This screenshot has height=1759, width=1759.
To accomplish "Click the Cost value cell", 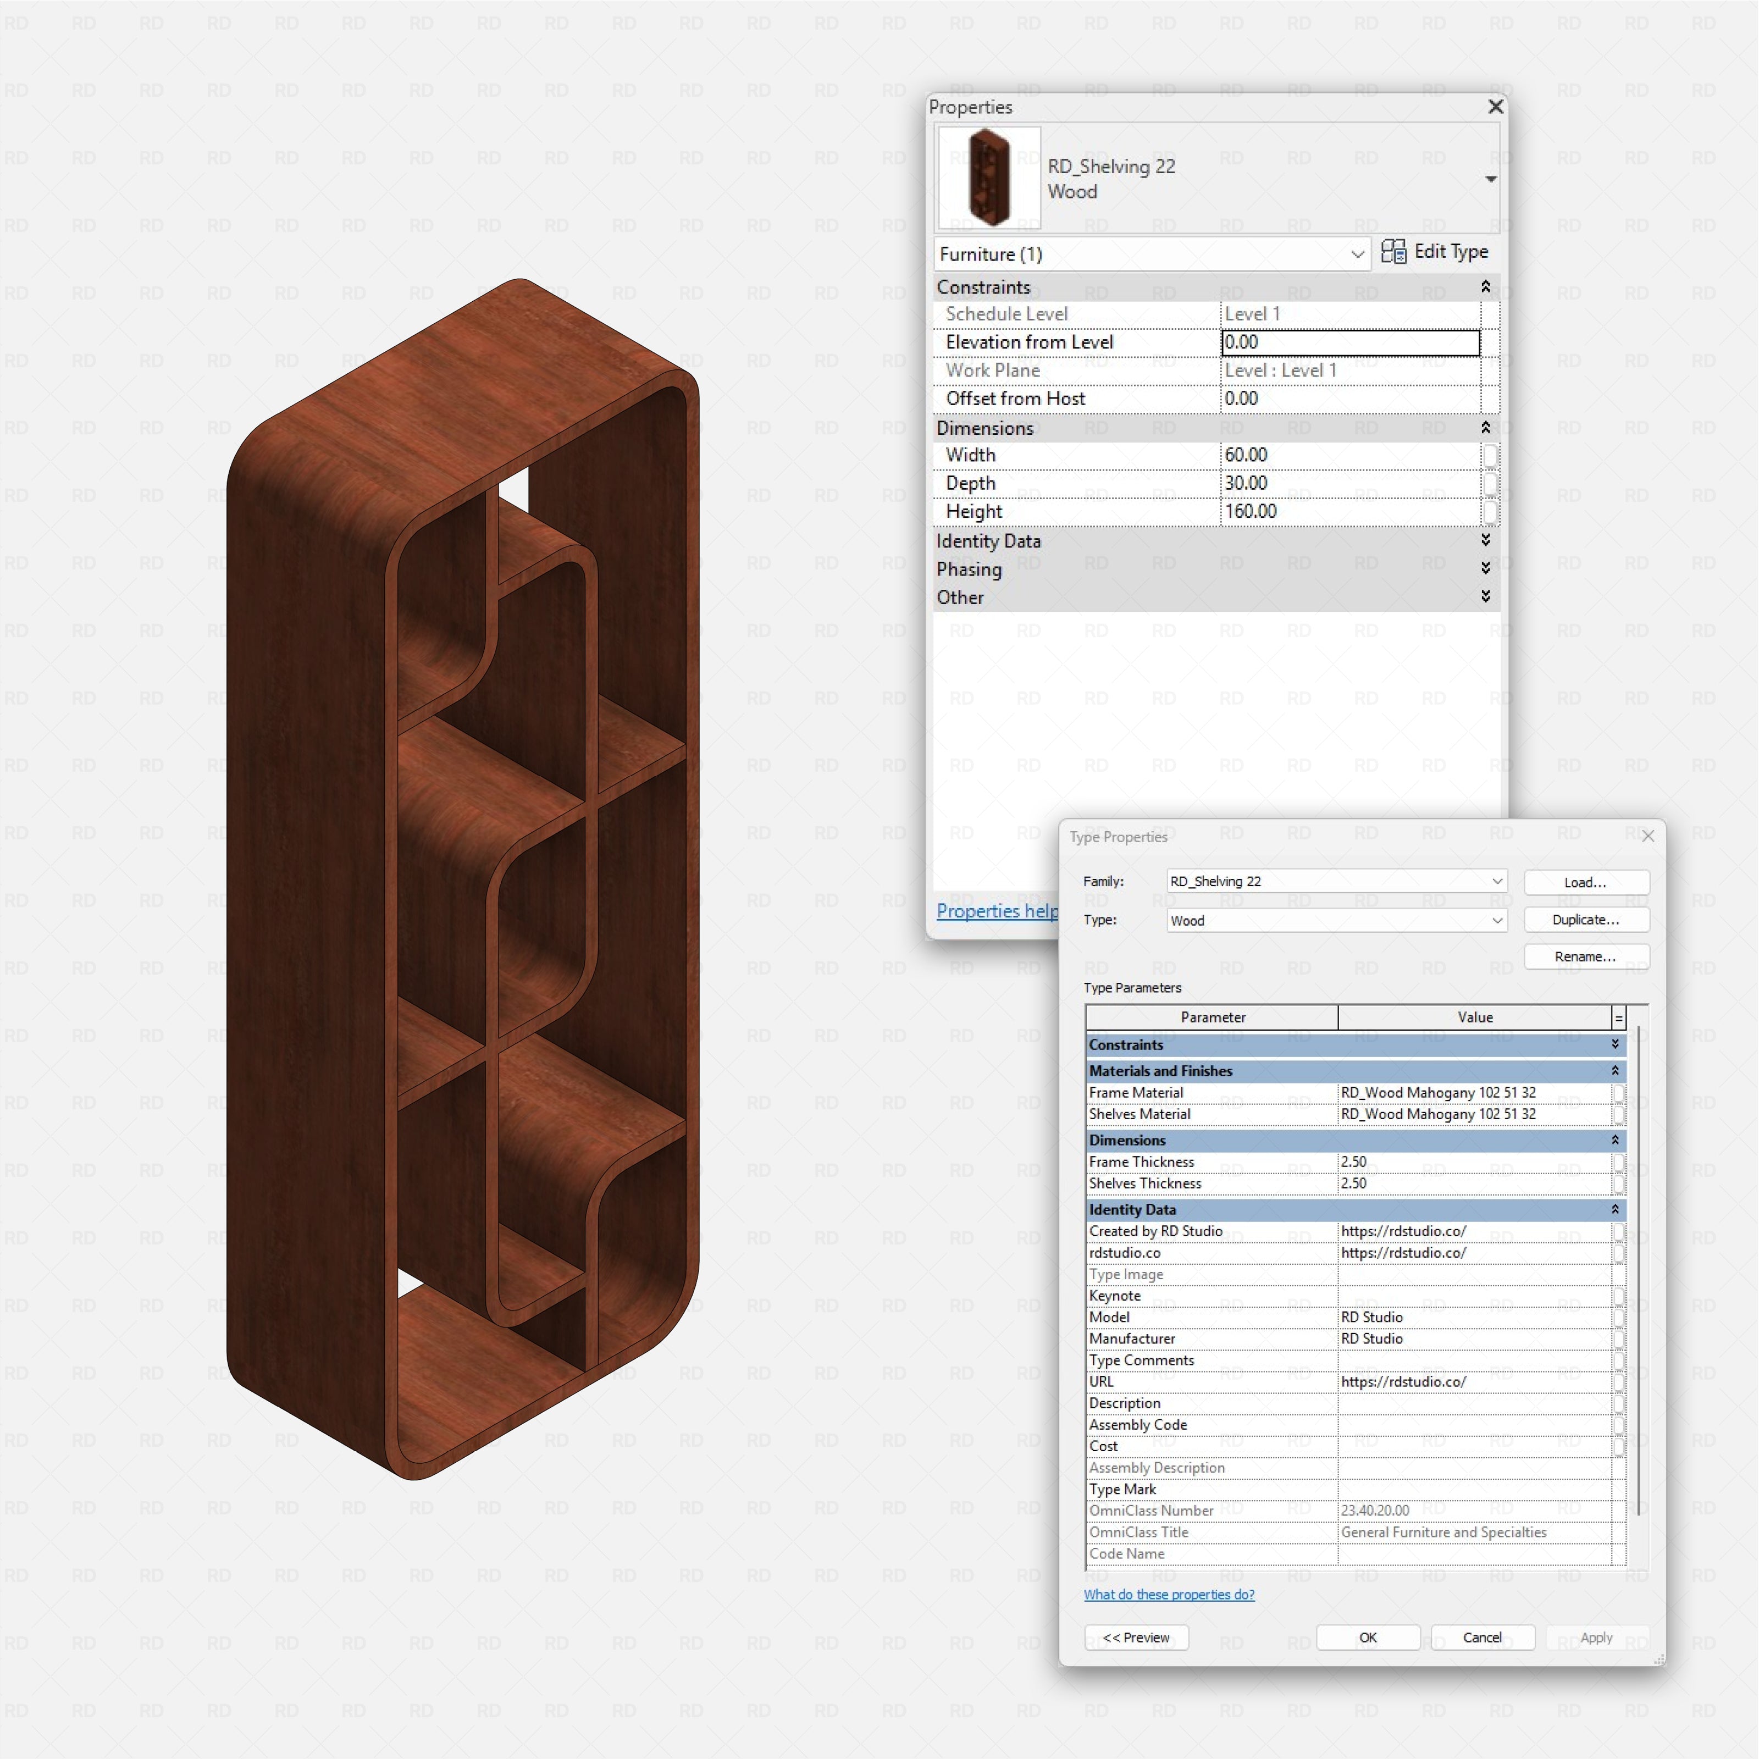I will click(1474, 1446).
